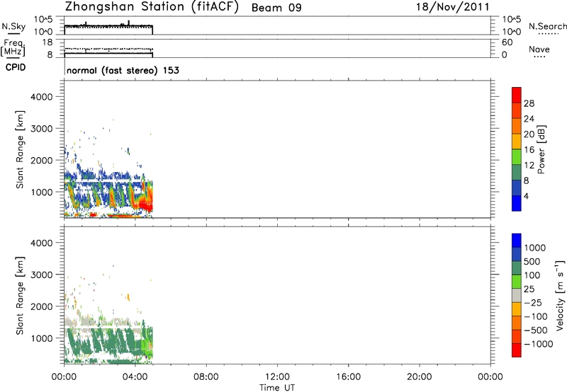The width and height of the screenshot is (567, 392).
Task: Click the -500 label on Velocity colorbar
Action: tap(536, 330)
